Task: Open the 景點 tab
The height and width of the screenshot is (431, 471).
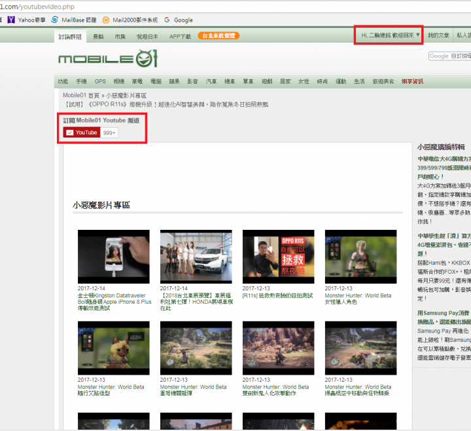Action: [x=98, y=37]
